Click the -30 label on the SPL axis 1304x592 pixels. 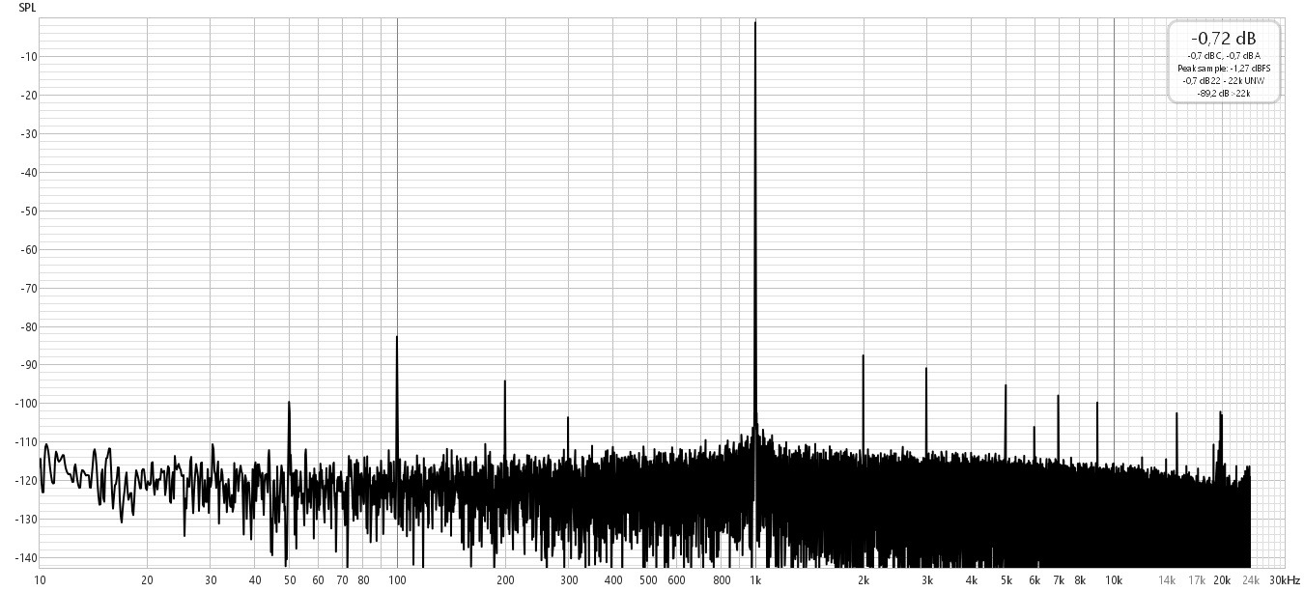click(x=29, y=133)
